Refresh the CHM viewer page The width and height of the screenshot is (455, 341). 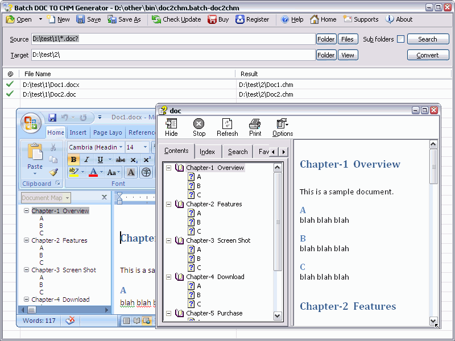coord(227,127)
